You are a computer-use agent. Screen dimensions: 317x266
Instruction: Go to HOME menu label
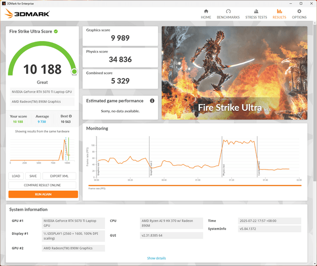(x=206, y=17)
